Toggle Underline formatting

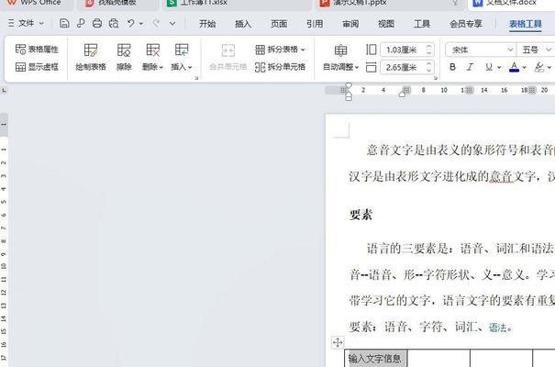tap(489, 67)
